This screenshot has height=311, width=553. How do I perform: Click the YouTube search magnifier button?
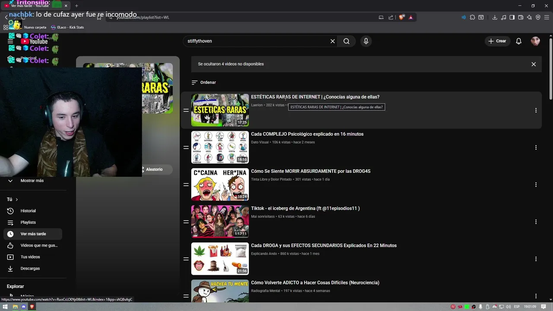point(346,41)
